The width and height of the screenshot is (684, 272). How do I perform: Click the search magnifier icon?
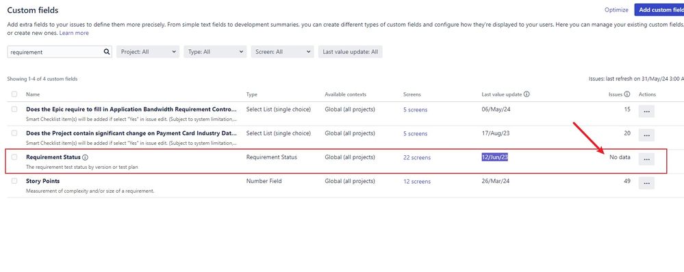point(106,52)
